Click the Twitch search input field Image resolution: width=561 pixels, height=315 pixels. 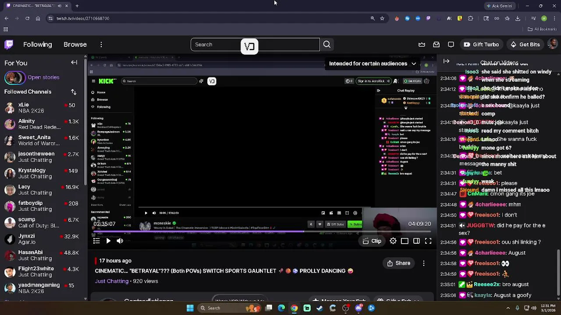pos(255,45)
